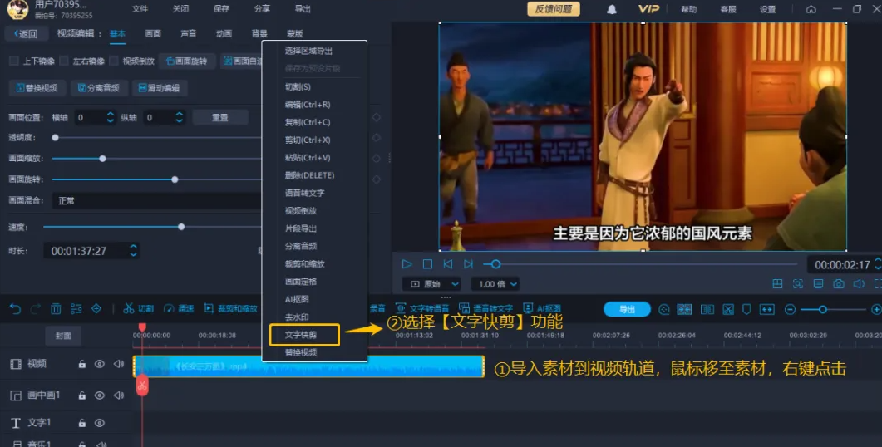
Task: Open AI抠图 tool in timeline toolbar
Action: pos(542,308)
